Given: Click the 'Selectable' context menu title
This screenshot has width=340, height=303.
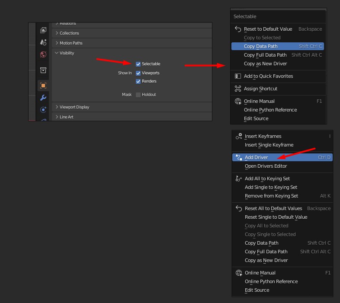Looking at the screenshot, I should click(245, 16).
